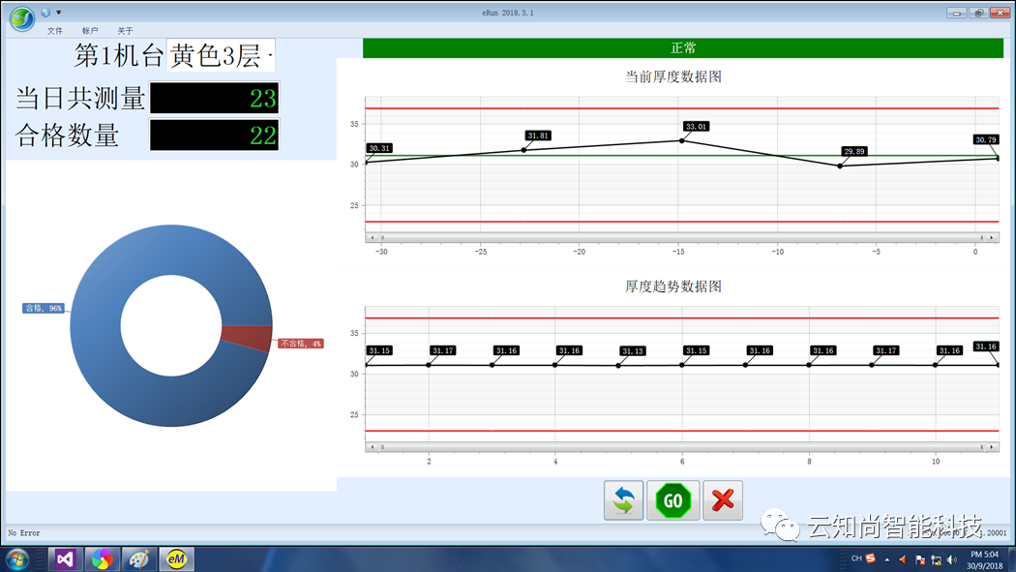Launch the Paint app from taskbar

(139, 558)
